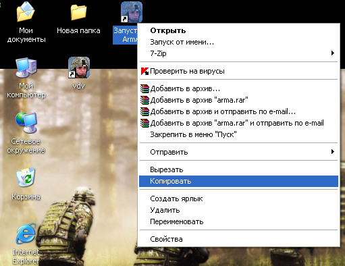Click WinRAR icon next to Добавить в архив...
The width and height of the screenshot is (345, 266).
coord(144,88)
